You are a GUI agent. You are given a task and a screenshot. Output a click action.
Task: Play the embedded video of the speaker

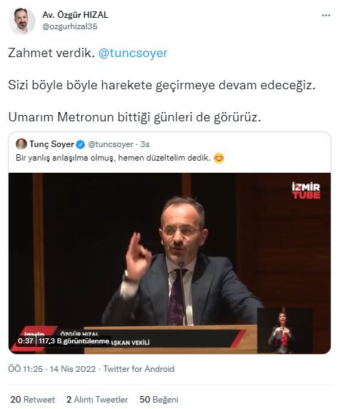[x=169, y=263]
